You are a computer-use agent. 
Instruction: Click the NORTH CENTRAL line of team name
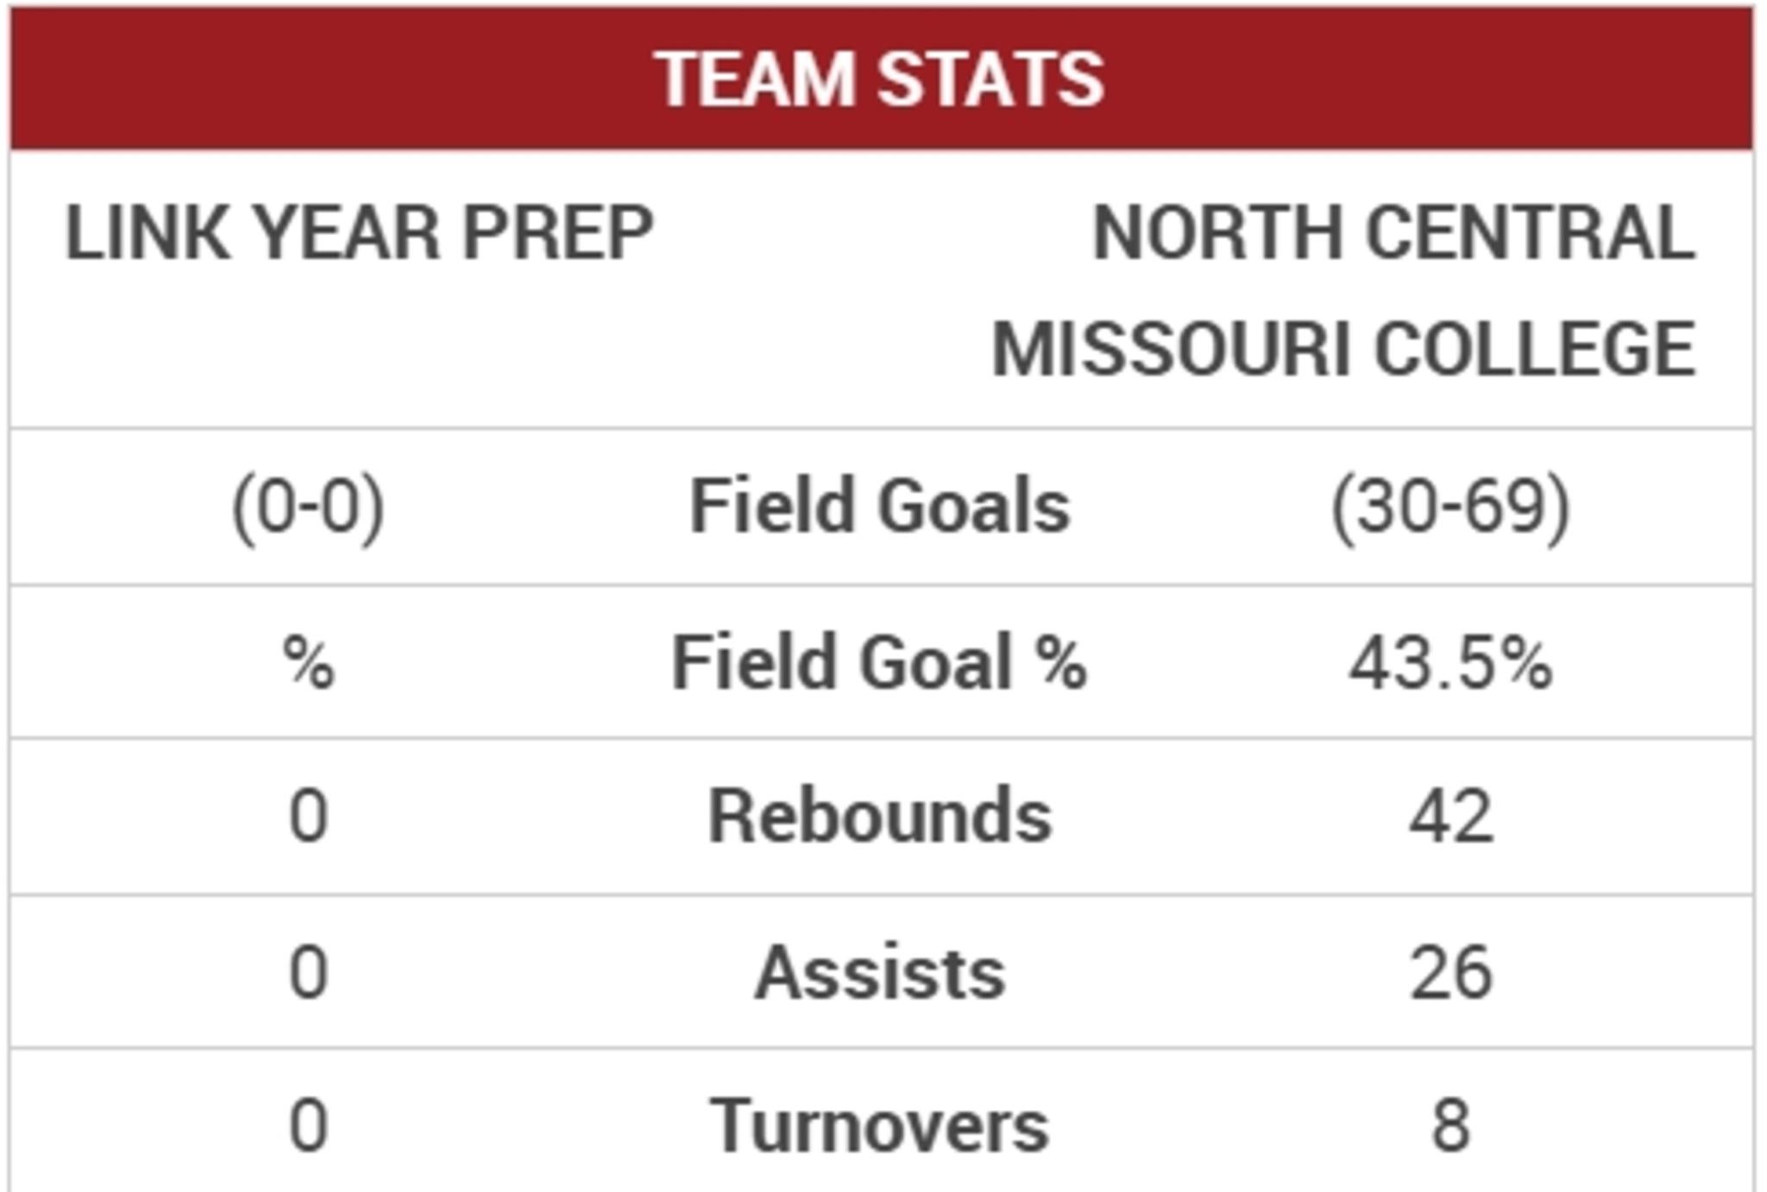pyautogui.click(x=1393, y=233)
